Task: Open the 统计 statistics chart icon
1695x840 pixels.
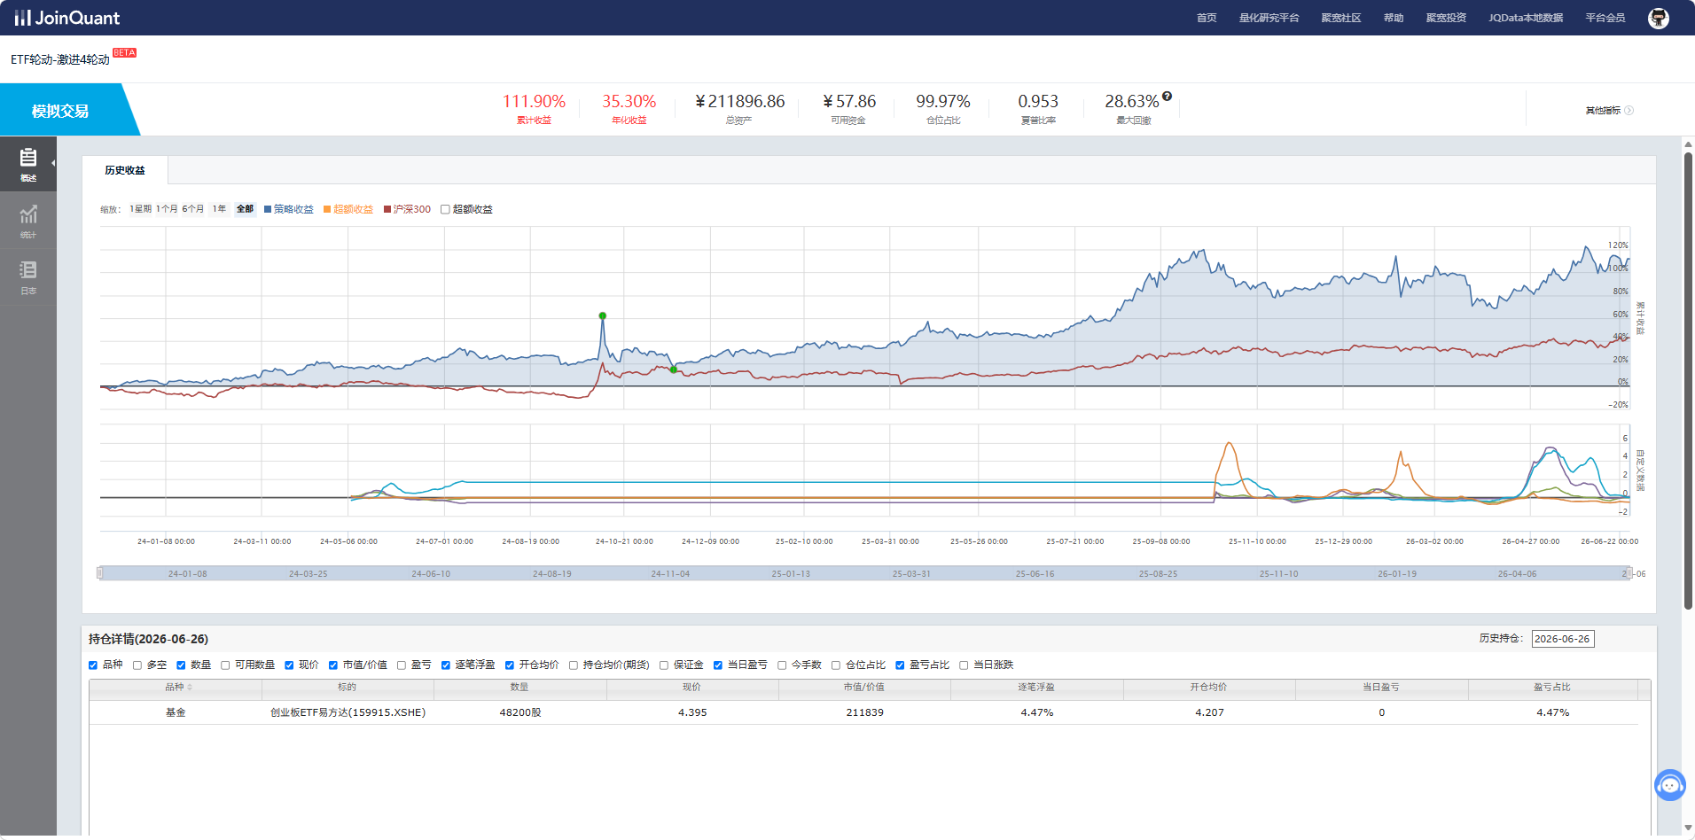Action: tap(28, 221)
